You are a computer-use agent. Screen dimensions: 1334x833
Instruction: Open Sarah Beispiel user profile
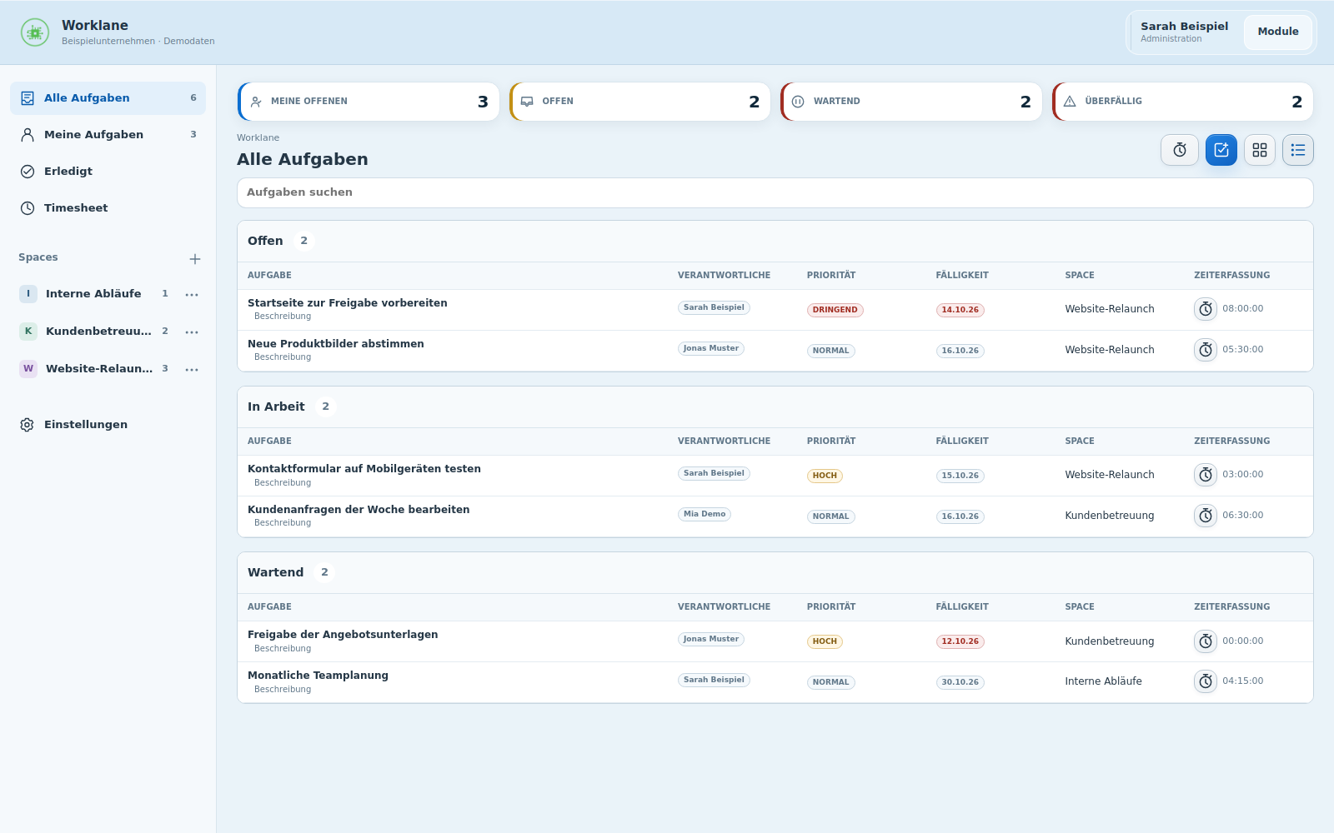(1184, 32)
